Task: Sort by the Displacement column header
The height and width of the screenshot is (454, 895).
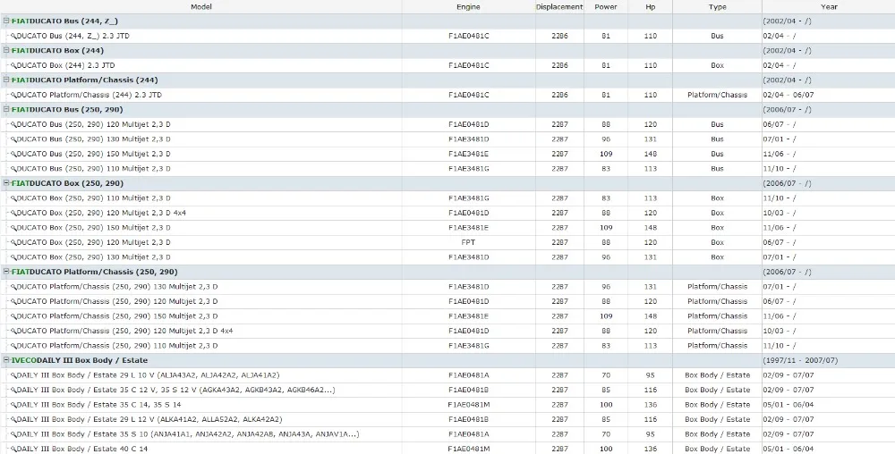Action: click(559, 7)
